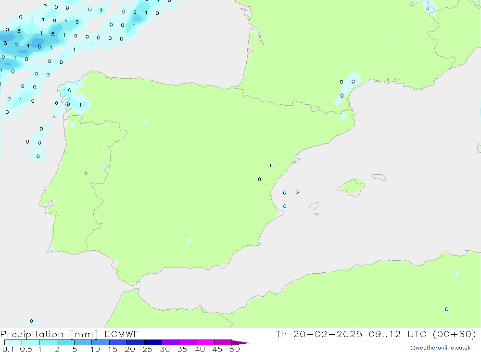This screenshot has height=352, width=481.
Task: Pick the 0.1–0.5 mm lightest cyan swatch
Action: tap(13, 342)
